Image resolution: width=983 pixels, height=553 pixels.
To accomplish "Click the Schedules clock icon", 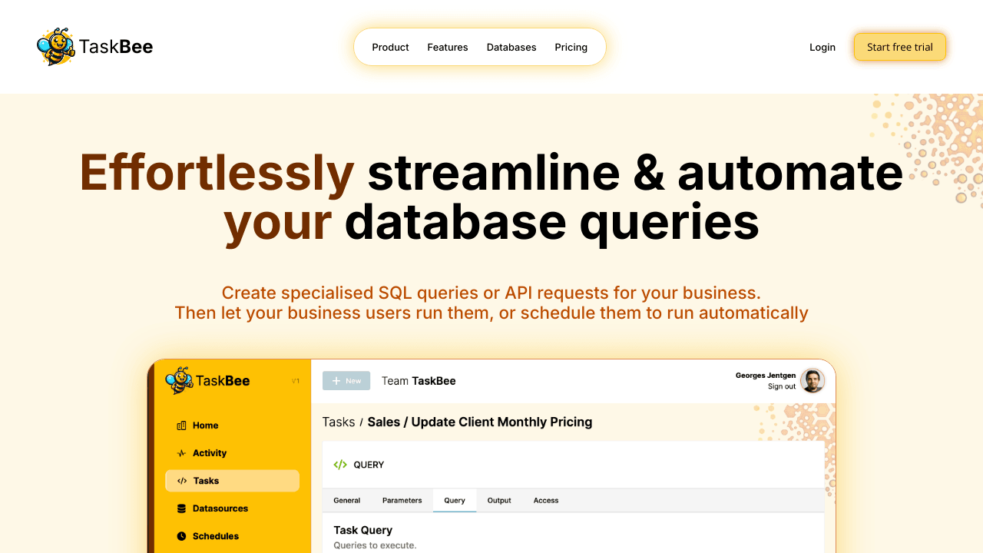I will coord(181,536).
